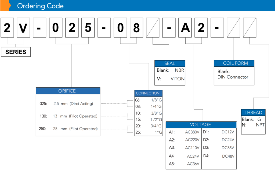Click the 'V' code character box

pyautogui.click(x=24, y=28)
